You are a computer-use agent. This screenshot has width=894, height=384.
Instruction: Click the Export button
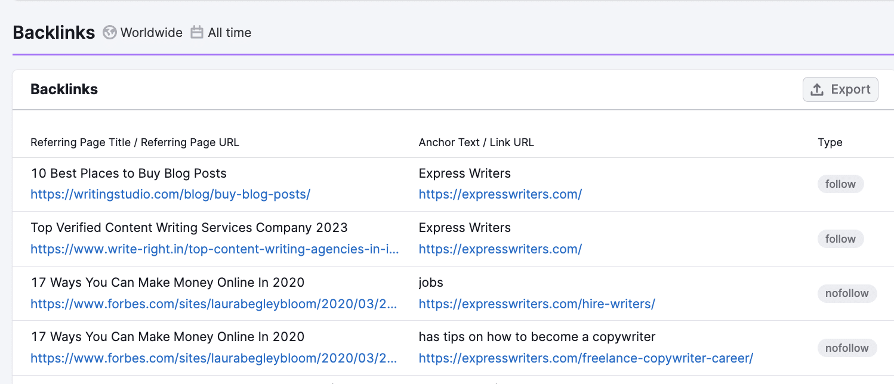tap(840, 89)
